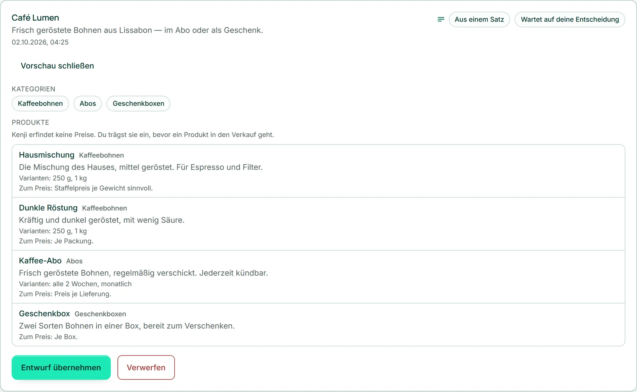Select the Abos category chip

(x=88, y=103)
